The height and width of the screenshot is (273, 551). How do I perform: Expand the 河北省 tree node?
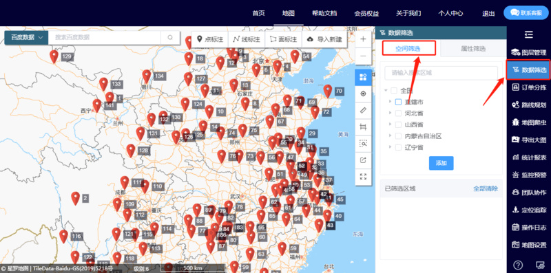click(390, 113)
